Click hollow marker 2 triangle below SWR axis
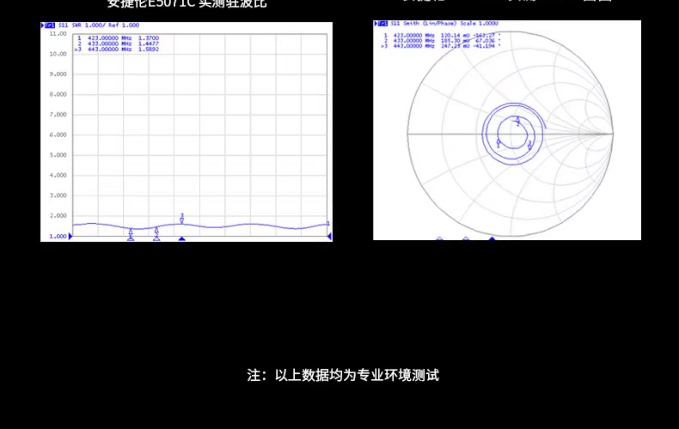 click(157, 239)
